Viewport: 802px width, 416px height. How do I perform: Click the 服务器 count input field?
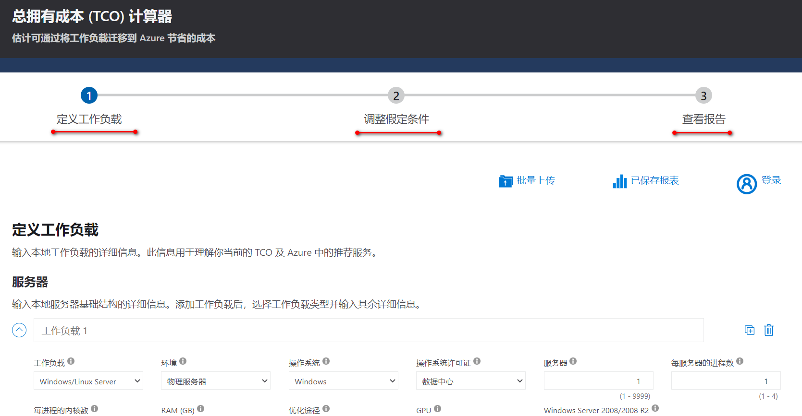(599, 381)
